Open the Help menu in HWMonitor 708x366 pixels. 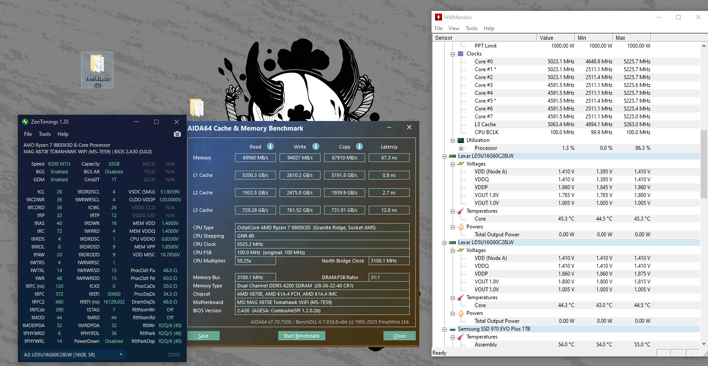tap(489, 28)
